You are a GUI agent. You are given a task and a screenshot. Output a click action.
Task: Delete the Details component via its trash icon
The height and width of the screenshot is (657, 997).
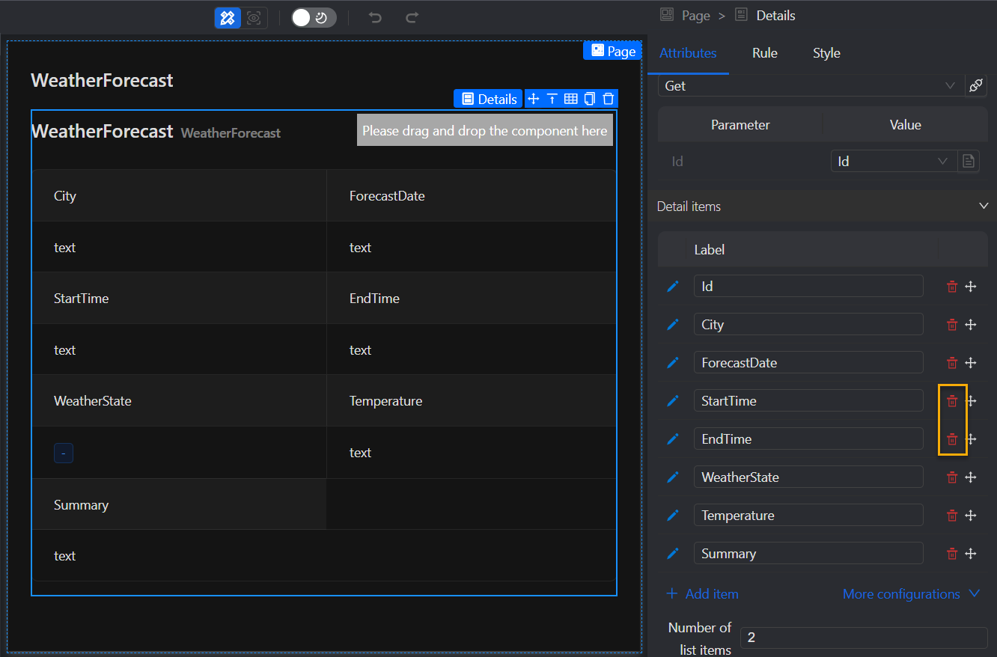609,99
